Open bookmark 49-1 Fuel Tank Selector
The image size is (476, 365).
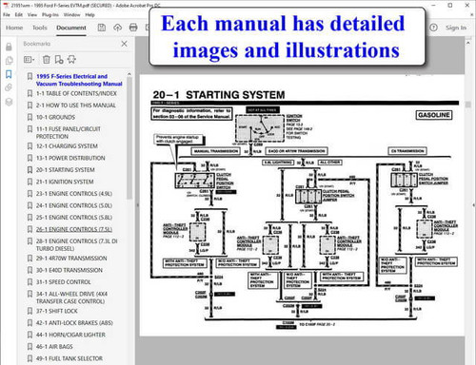tap(69, 358)
